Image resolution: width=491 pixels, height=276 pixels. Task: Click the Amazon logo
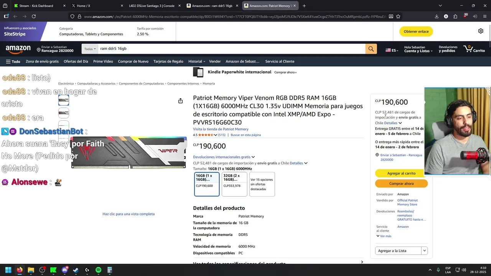(x=18, y=49)
